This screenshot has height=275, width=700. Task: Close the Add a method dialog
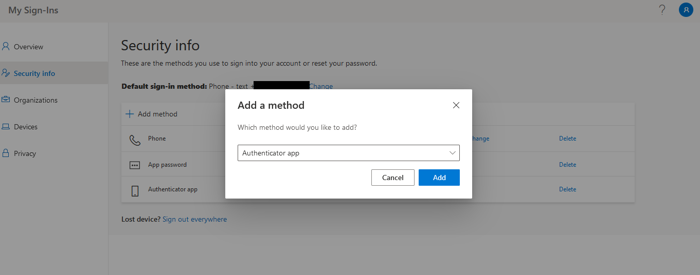(x=456, y=105)
